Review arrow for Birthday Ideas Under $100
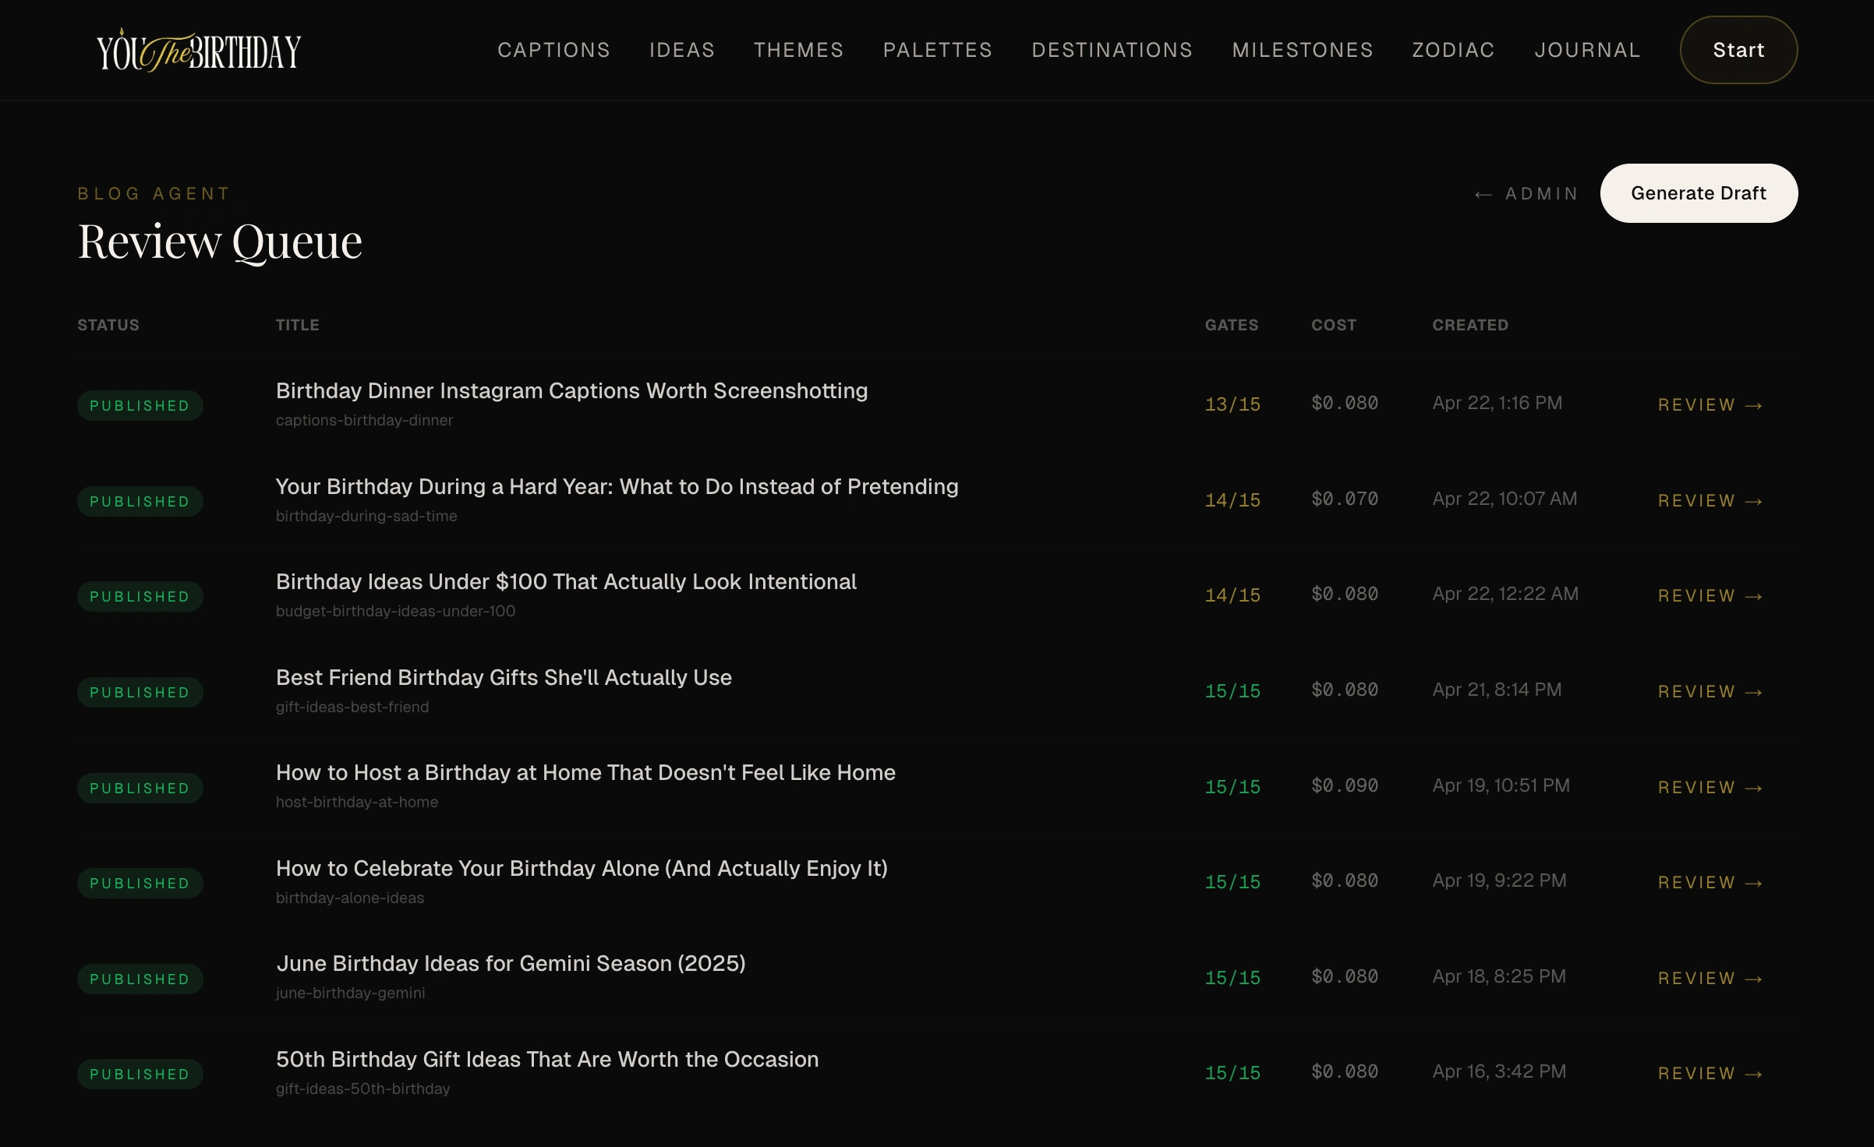The width and height of the screenshot is (1874, 1147). [x=1710, y=596]
